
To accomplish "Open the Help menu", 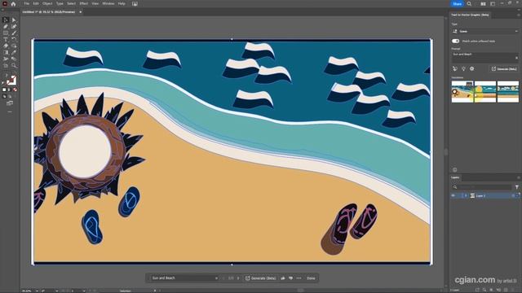I will (122, 3).
